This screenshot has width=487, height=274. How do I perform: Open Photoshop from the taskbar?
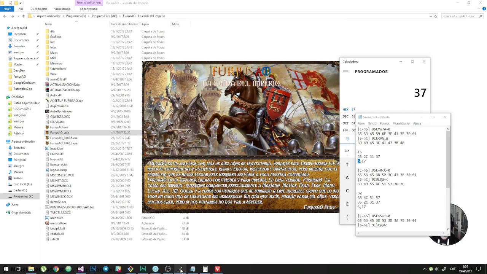[x=93, y=269]
